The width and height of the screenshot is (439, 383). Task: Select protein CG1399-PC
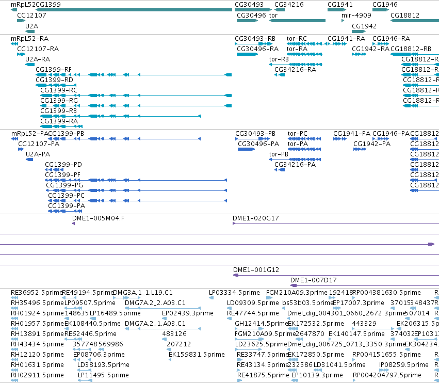[67, 196]
